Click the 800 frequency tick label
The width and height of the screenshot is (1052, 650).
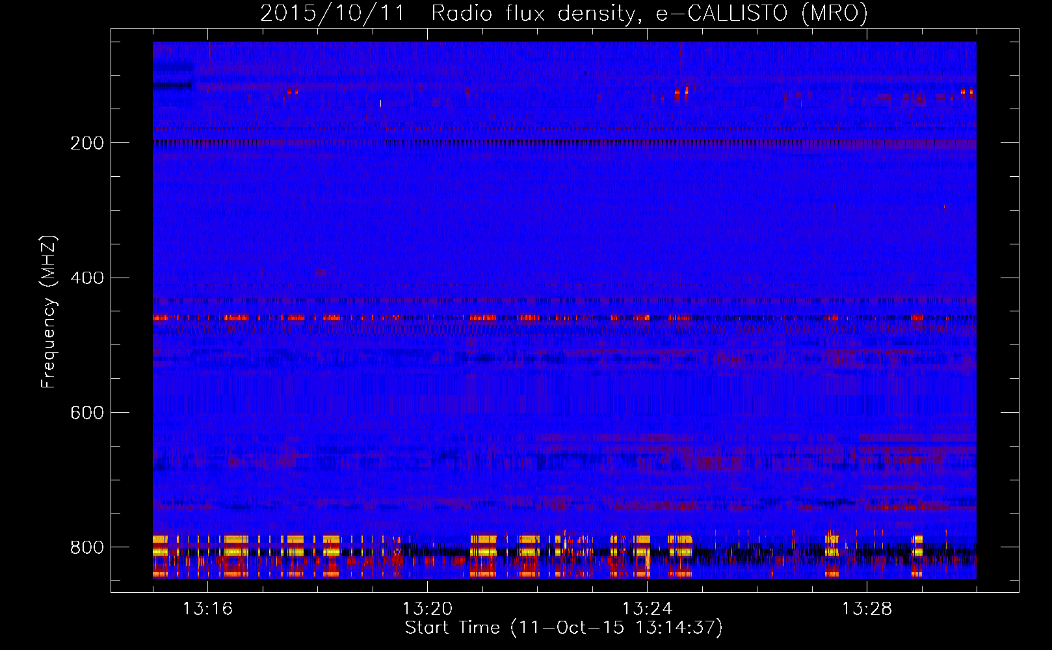coord(87,547)
